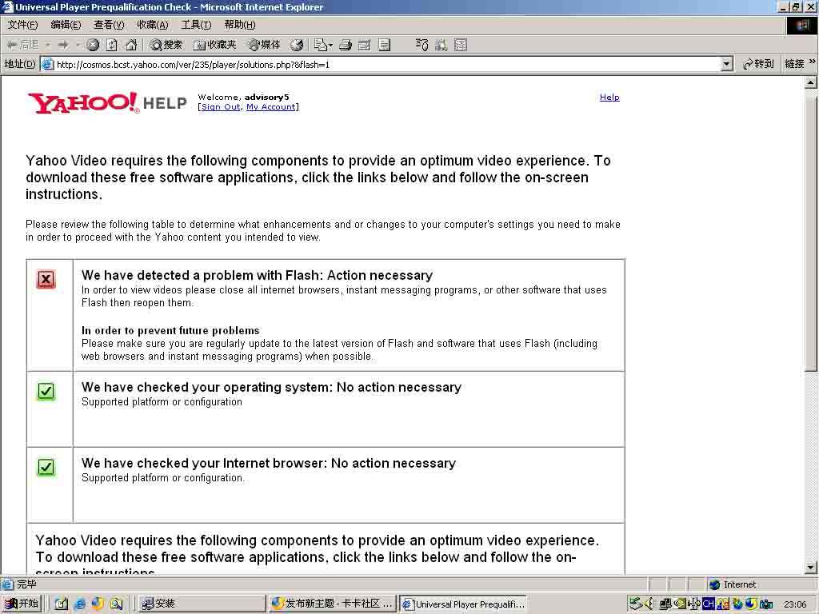Click the quick launch icon after Internet Explorer

[98, 604]
